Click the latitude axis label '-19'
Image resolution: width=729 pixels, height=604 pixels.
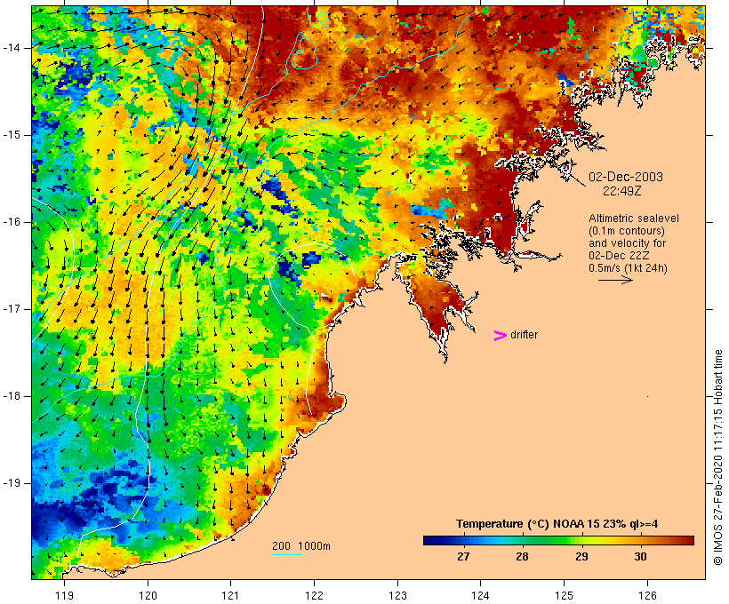(x=12, y=483)
